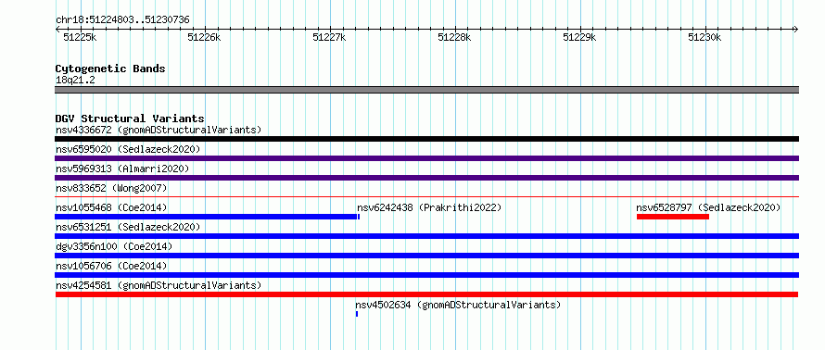825x350 pixels.
Task: Click the 51226k ruler label
Action: [204, 37]
